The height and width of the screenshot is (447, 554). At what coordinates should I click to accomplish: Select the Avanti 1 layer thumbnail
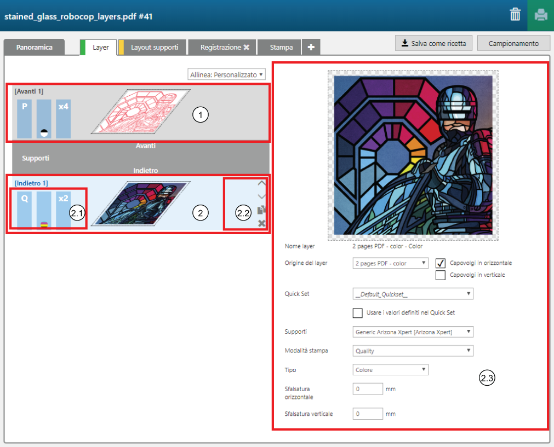tap(141, 112)
